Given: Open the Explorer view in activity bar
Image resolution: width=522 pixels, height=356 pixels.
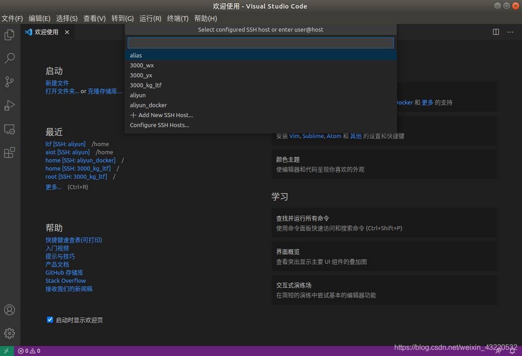Looking at the screenshot, I should [10, 34].
